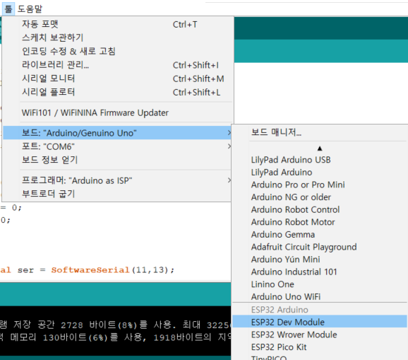This screenshot has width=408, height=360.
Task: Expand 프로그래머: "Arduino as ISP" submenu
Action: [117, 180]
